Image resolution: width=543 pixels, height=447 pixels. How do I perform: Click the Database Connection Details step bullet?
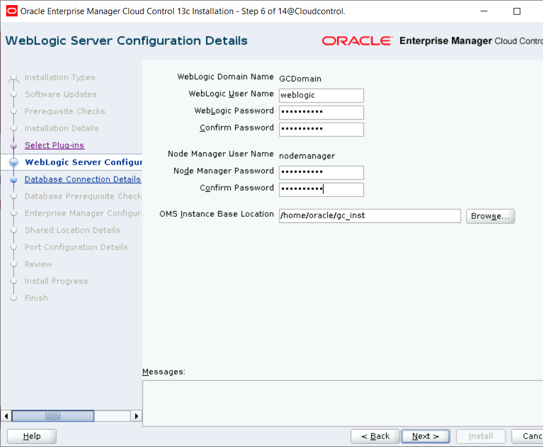[14, 179]
